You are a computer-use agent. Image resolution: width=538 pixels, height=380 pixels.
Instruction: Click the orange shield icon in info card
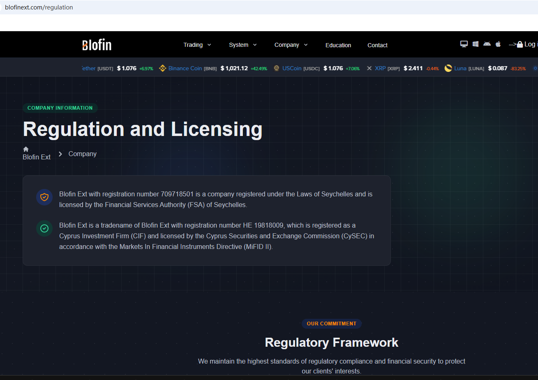44,197
